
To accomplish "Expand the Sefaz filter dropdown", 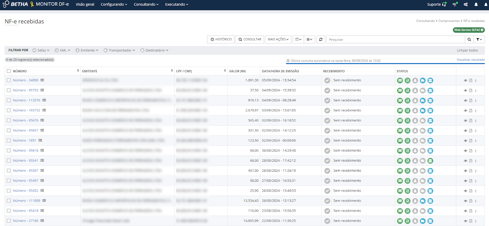I will click(41, 50).
